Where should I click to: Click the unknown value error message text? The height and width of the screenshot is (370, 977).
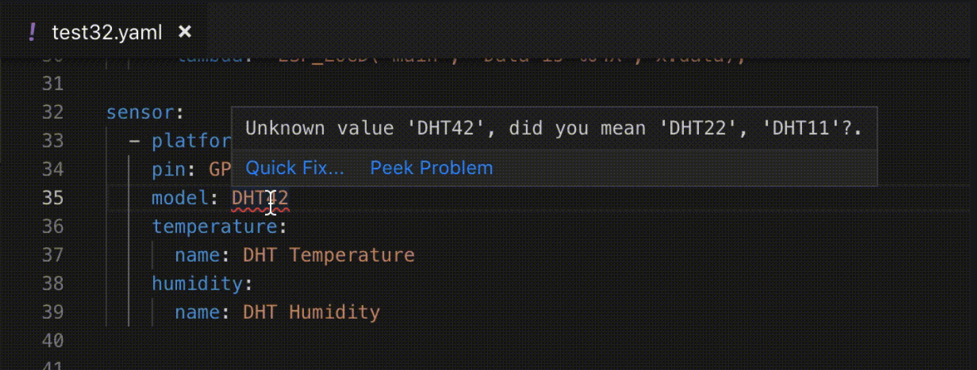553,128
